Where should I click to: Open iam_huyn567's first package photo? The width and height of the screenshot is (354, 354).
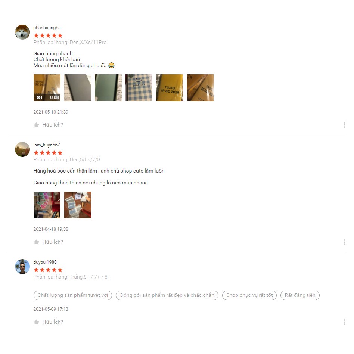[x=47, y=205]
